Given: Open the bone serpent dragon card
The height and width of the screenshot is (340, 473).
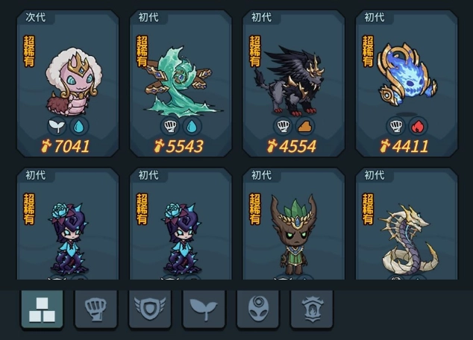Looking at the screenshot, I should pyautogui.click(x=407, y=224).
